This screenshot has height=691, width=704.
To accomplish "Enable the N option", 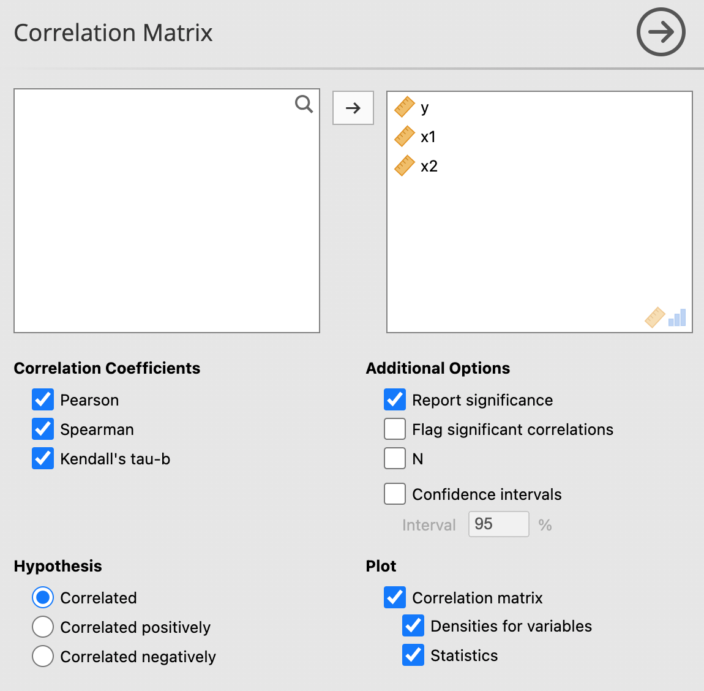I will click(394, 458).
